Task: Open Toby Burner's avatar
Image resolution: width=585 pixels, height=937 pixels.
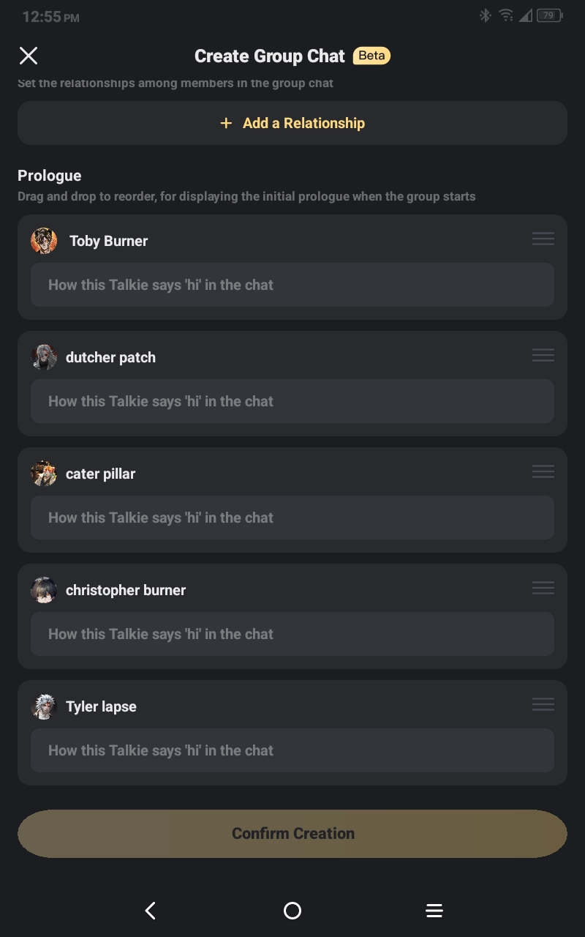Action: pyautogui.click(x=44, y=241)
